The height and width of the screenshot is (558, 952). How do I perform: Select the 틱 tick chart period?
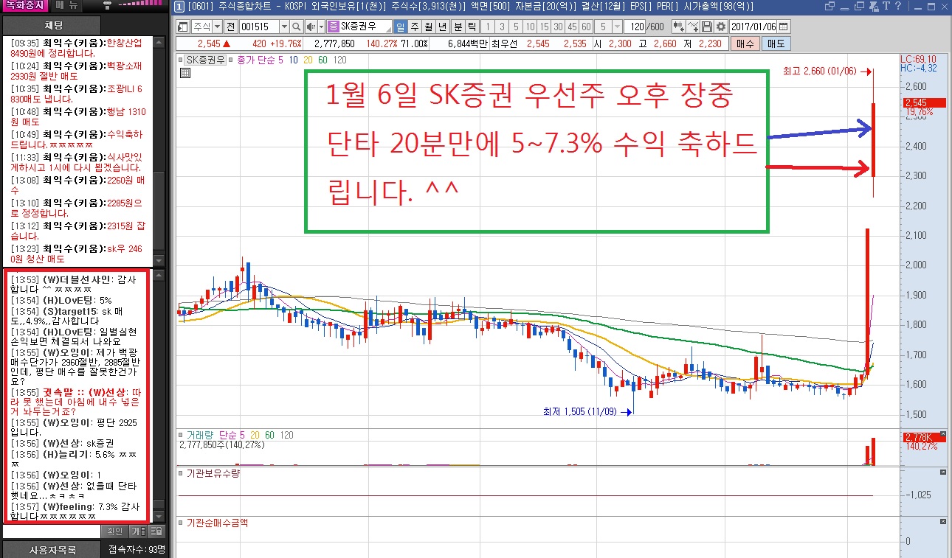471,27
